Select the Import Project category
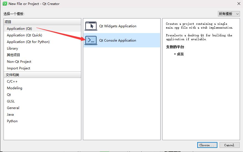The width and height of the screenshot is (243, 152). tap(42, 68)
